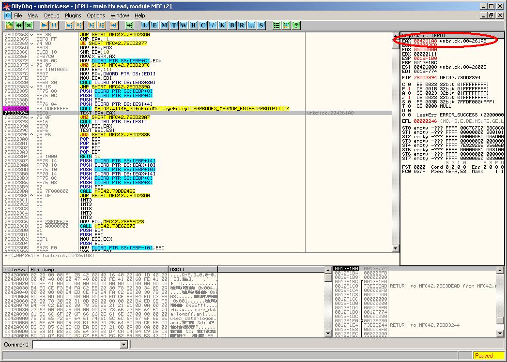The width and height of the screenshot is (507, 362).
Task: Close the debugged program with the X icon
Action: pyautogui.click(x=29, y=25)
